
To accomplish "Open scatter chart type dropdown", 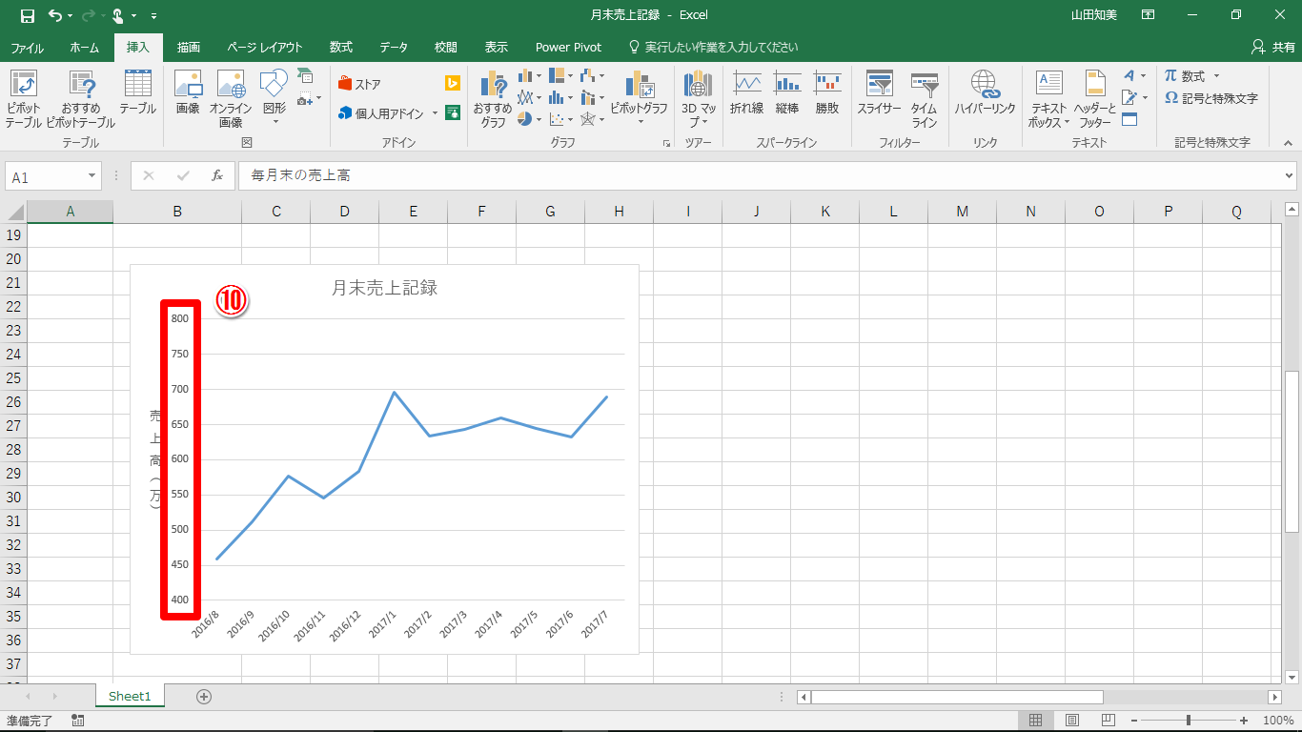I will click(561, 119).
